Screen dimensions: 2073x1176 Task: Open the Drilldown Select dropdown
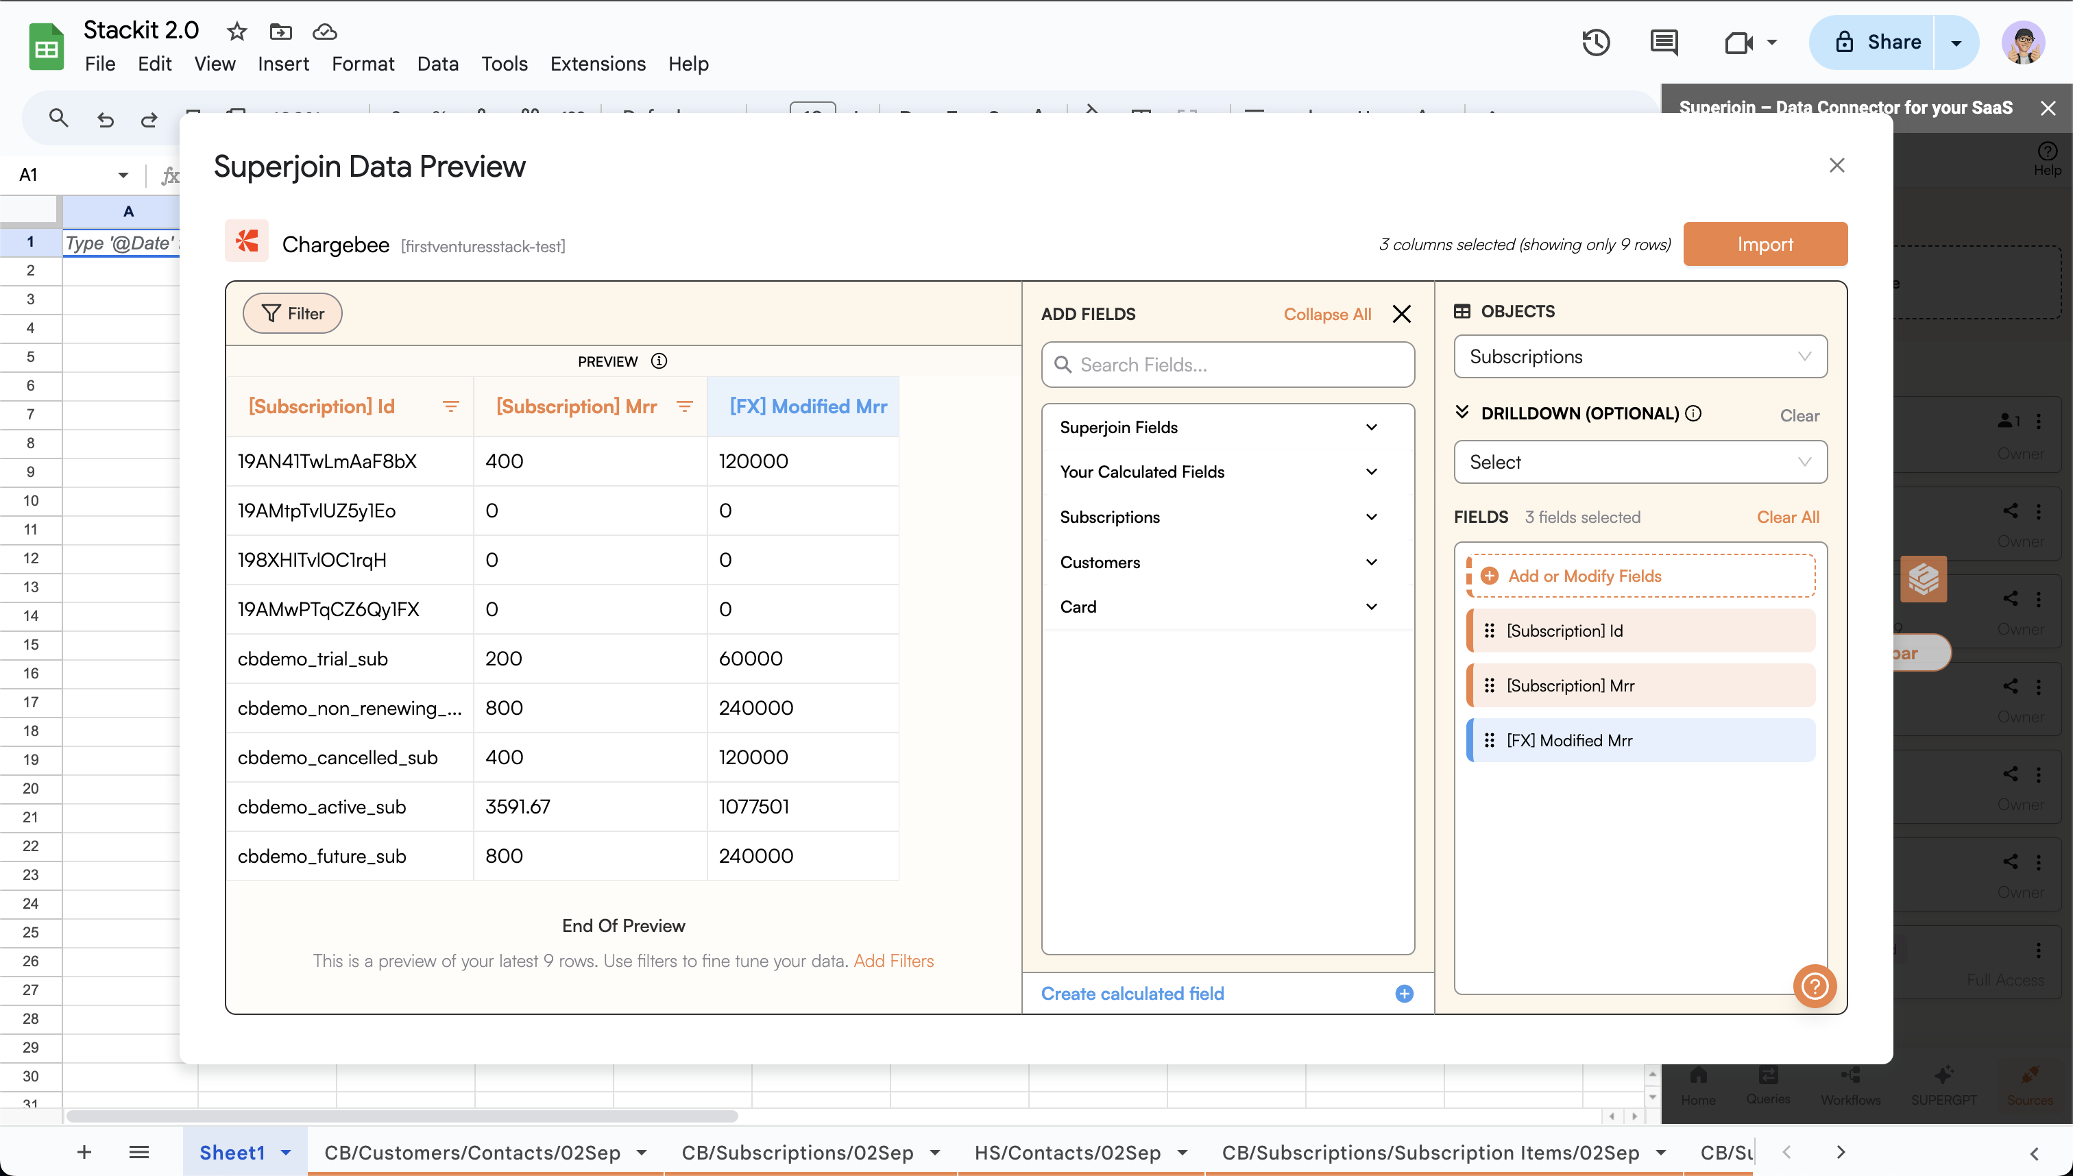coord(1640,462)
